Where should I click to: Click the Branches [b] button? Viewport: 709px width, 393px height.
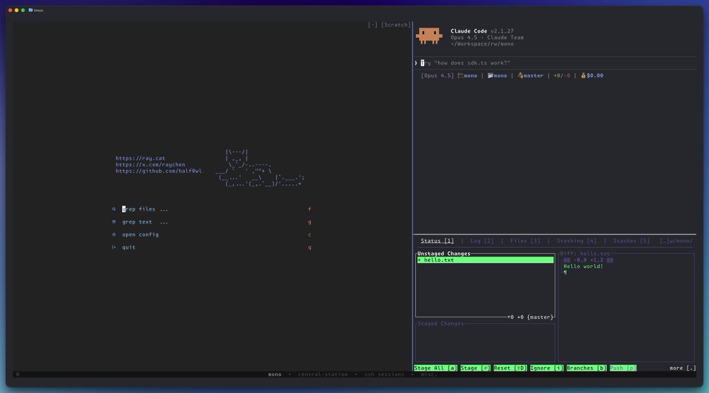point(587,368)
